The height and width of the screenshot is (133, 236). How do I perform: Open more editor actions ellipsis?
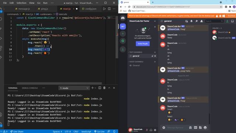(x=114, y=9)
